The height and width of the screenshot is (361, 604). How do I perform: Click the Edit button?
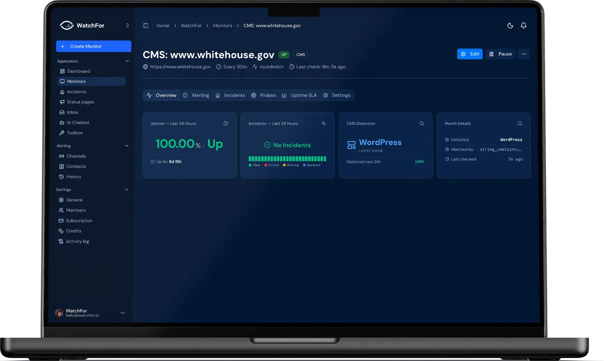tap(470, 54)
